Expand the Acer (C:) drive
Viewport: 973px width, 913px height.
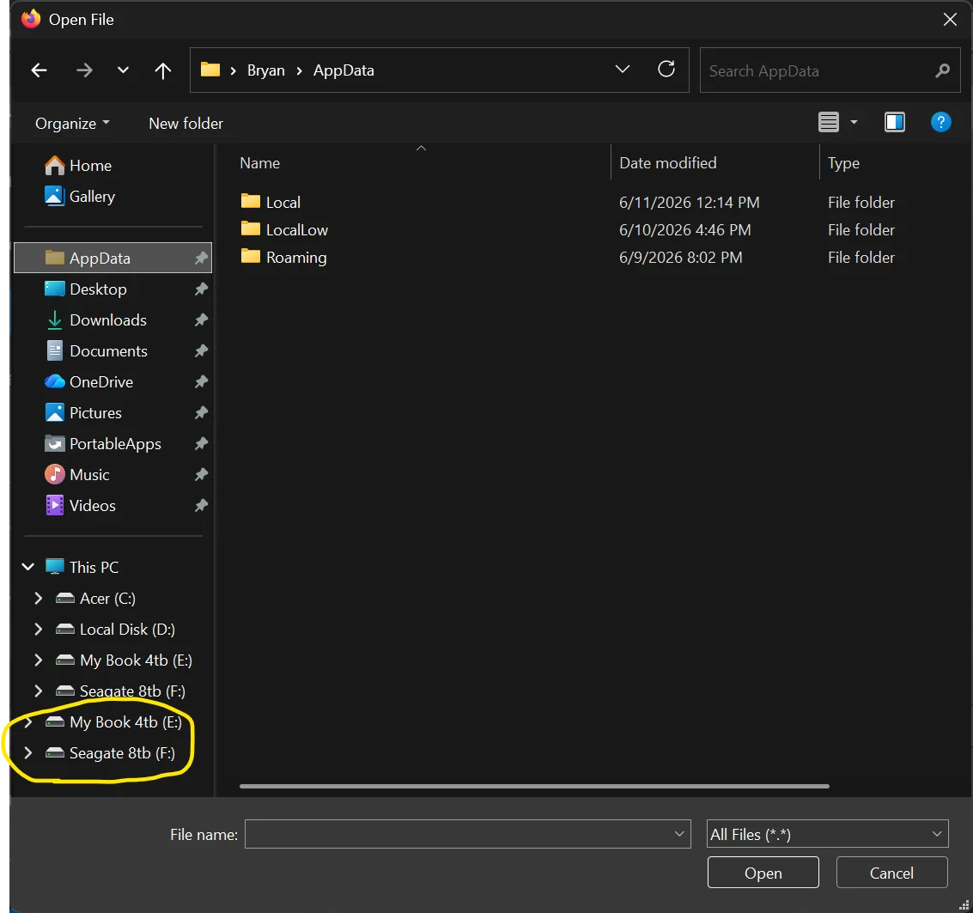[39, 599]
